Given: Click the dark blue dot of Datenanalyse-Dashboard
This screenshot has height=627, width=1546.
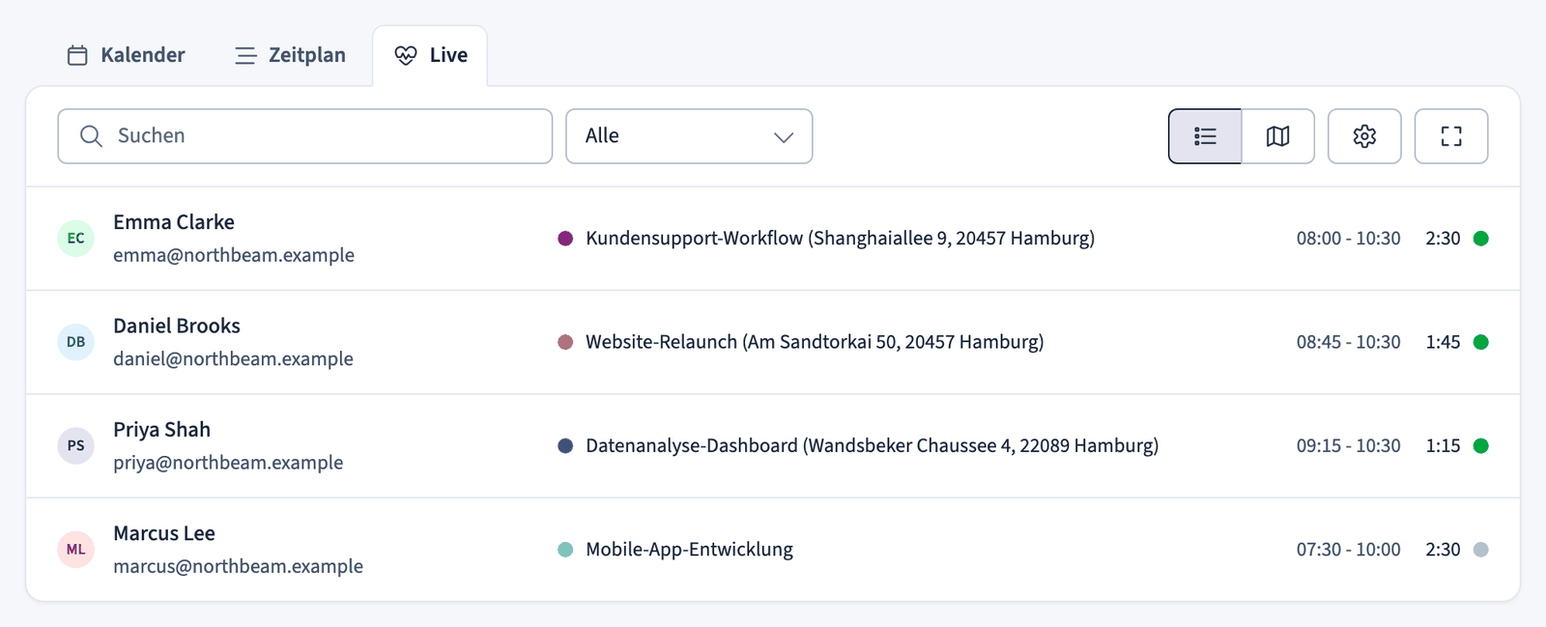Looking at the screenshot, I should [x=565, y=445].
